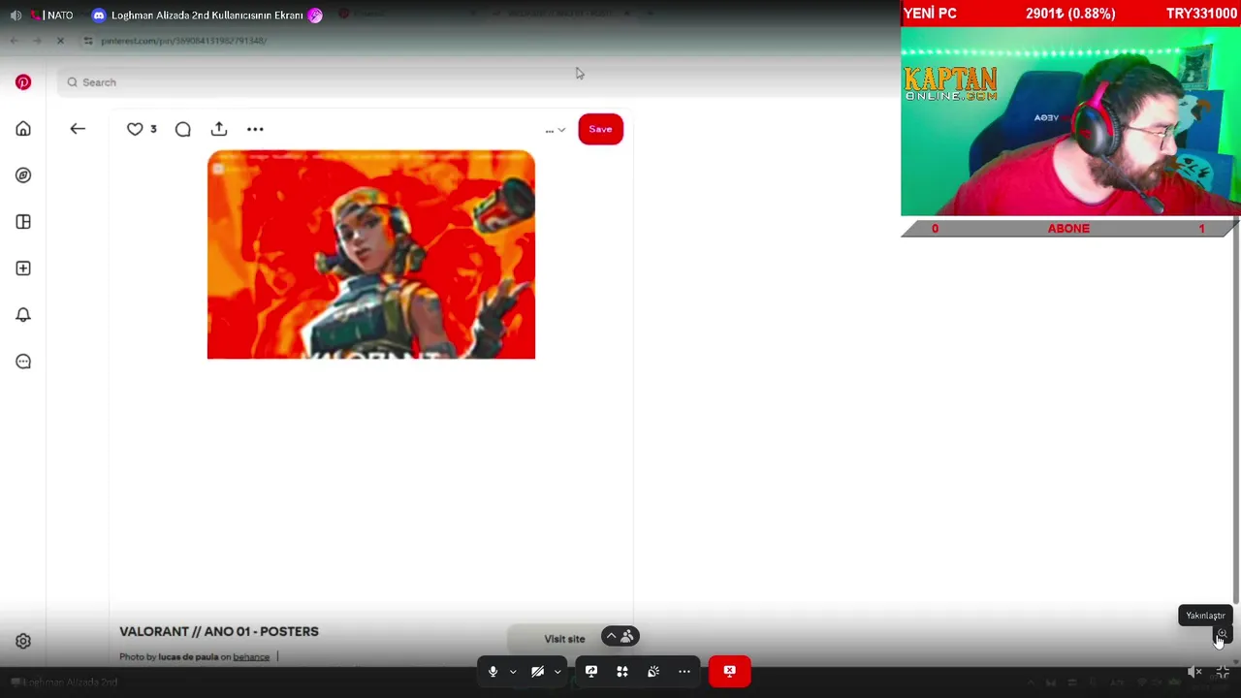Click the red disconnect stream button

729,671
